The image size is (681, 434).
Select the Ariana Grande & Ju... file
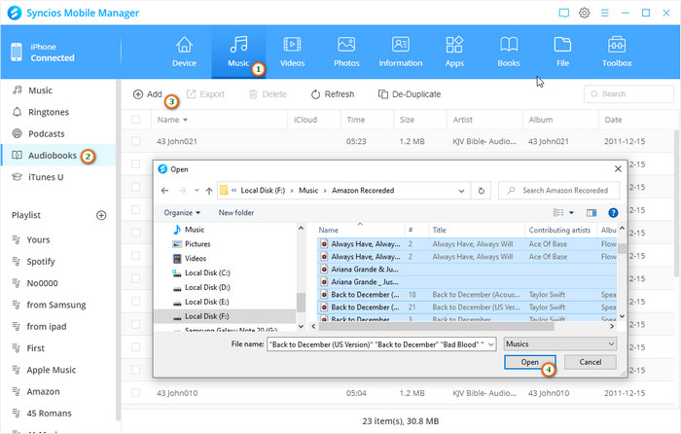467,270
